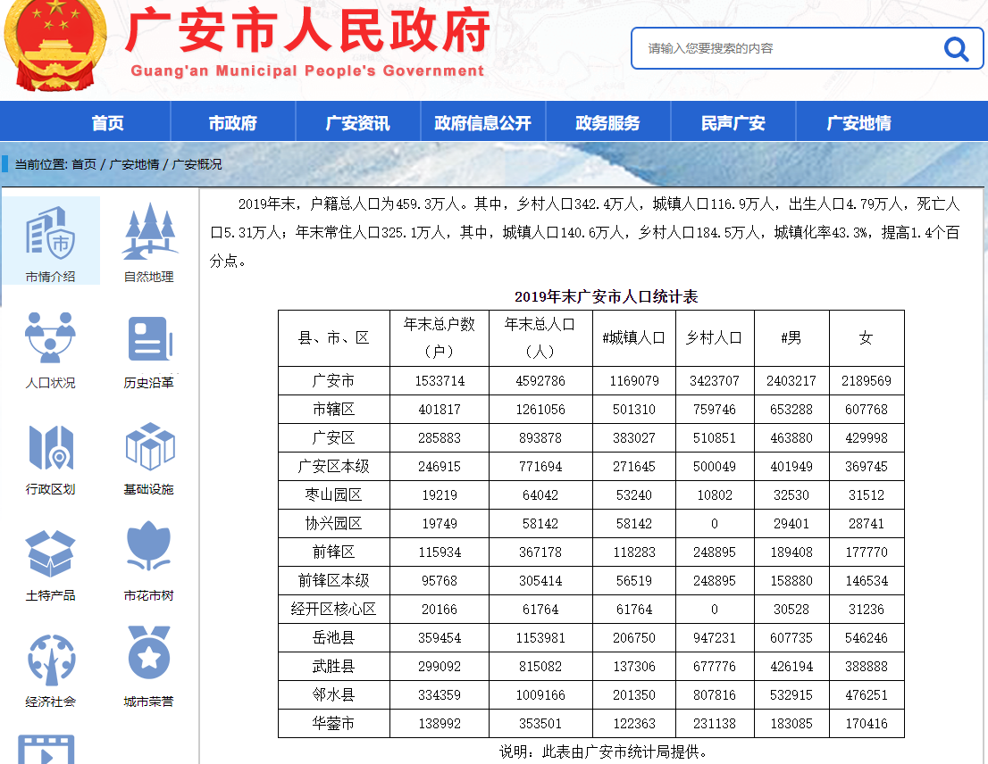The width and height of the screenshot is (988, 764).
Task: Select the 城市荣誉 medal icon
Action: 148,655
